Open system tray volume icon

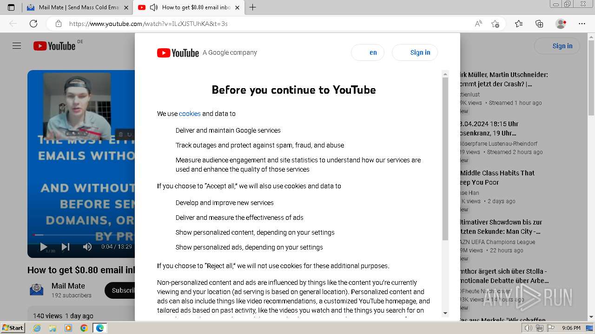[x=529, y=328]
